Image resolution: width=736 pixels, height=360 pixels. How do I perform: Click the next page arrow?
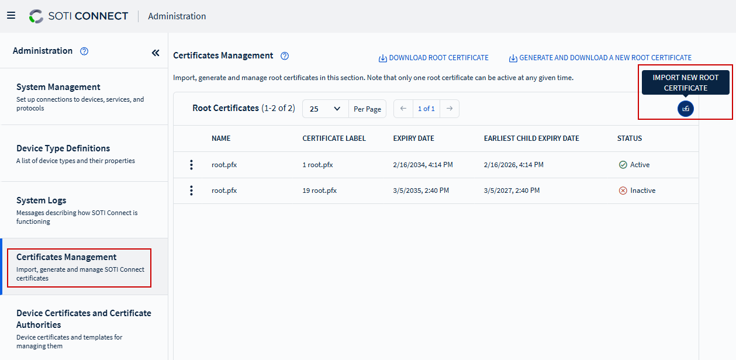pos(448,108)
